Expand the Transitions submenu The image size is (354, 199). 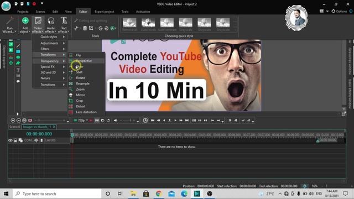(x=50, y=85)
